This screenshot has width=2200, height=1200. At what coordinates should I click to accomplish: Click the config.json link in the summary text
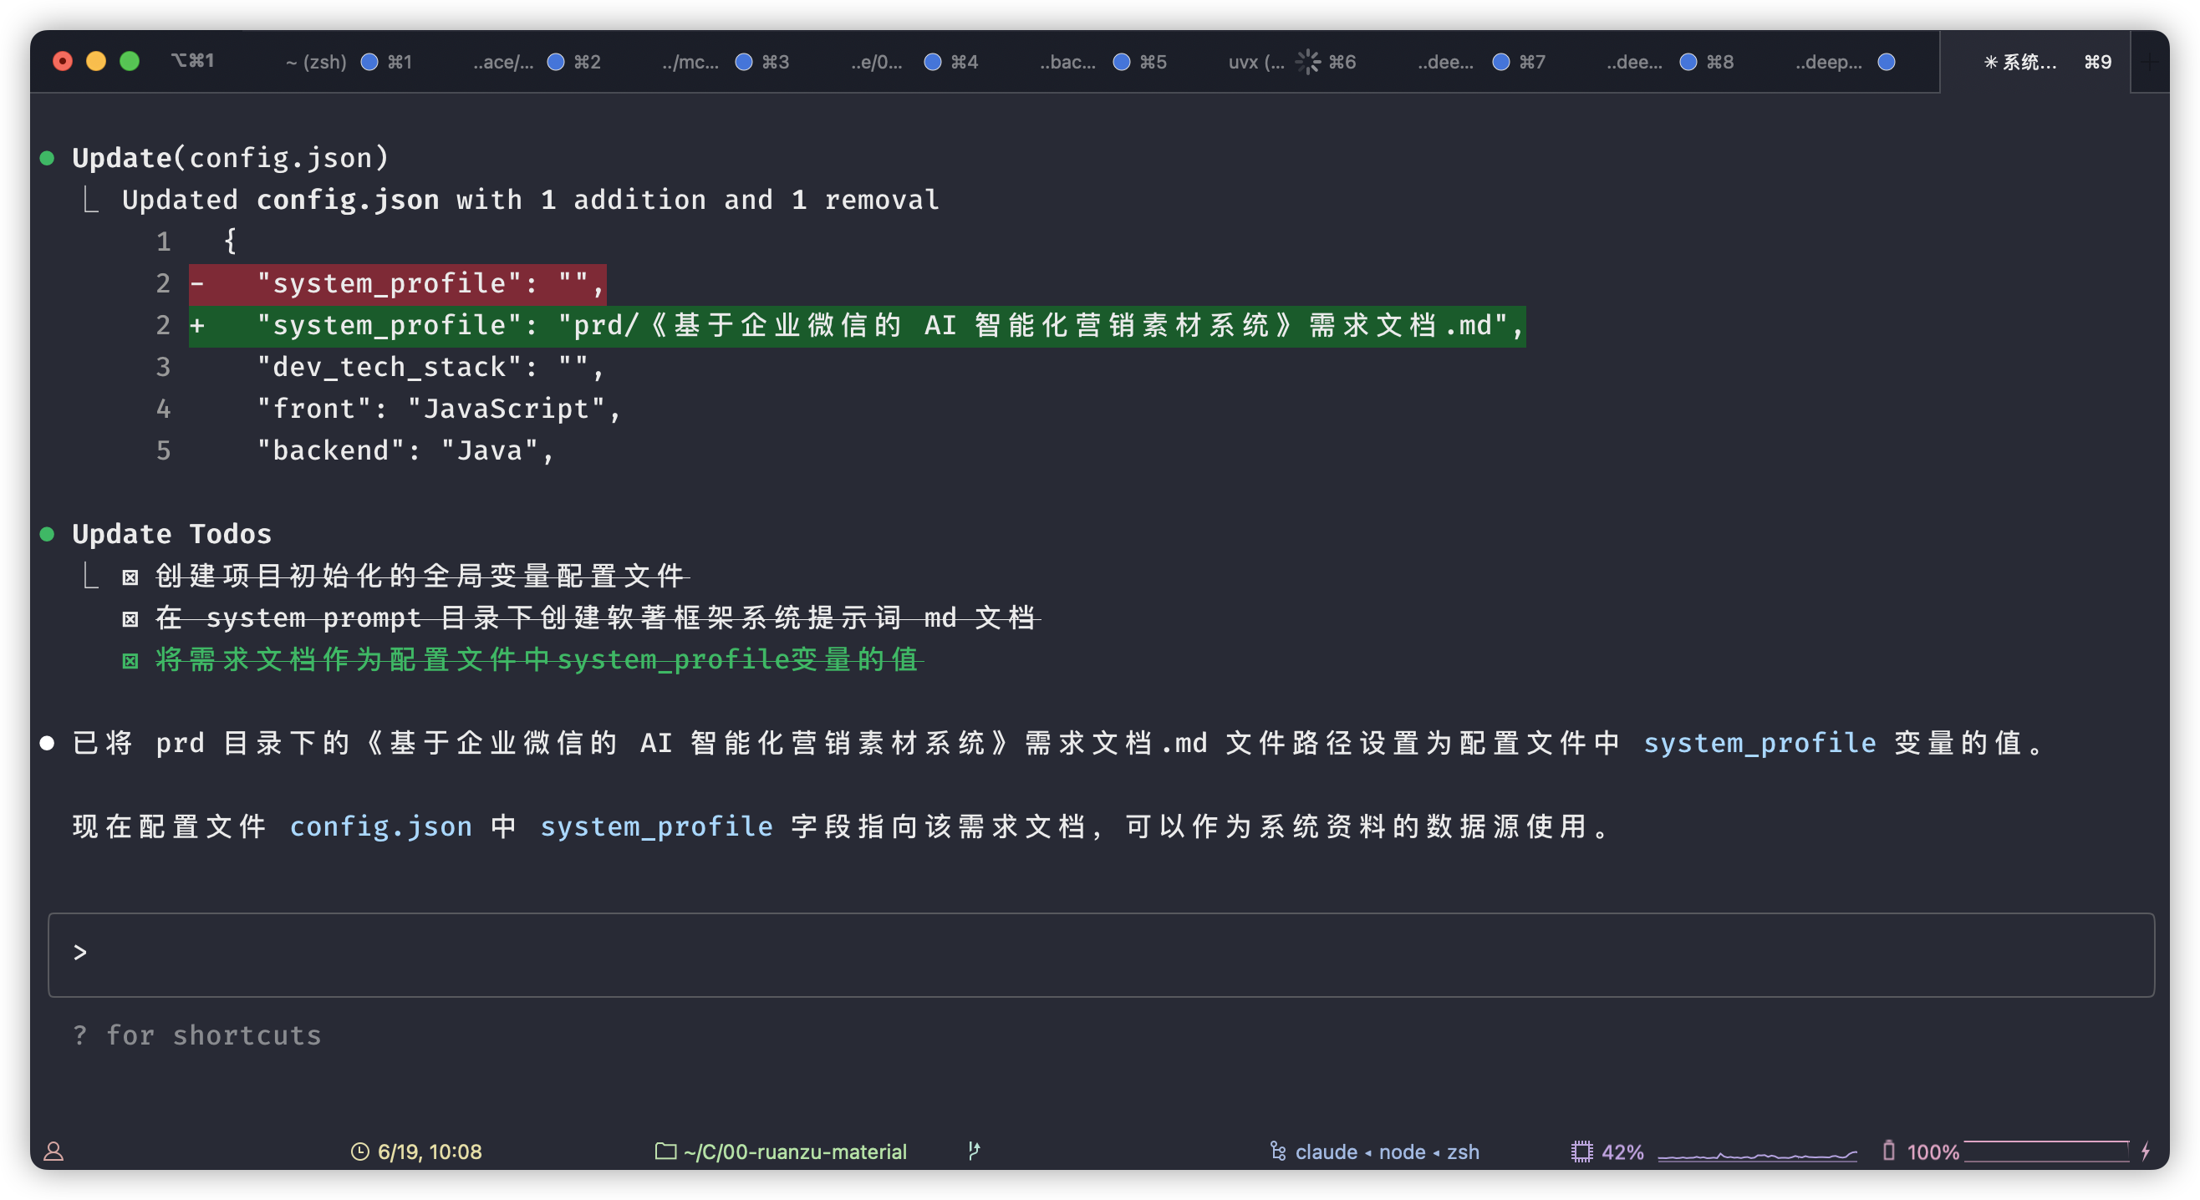pyautogui.click(x=381, y=826)
